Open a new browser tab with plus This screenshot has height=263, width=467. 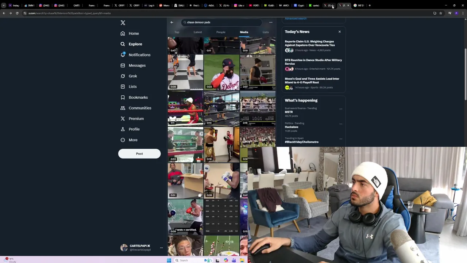[370, 5]
